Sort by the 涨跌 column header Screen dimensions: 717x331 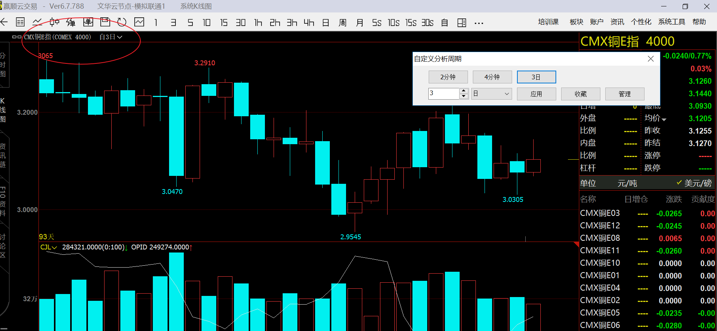[674, 199]
